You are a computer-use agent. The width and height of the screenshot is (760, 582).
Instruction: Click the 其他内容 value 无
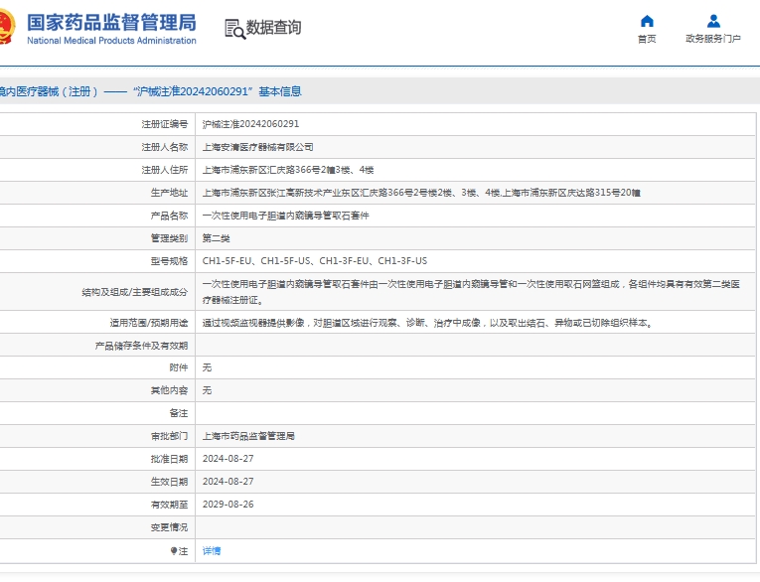click(207, 390)
